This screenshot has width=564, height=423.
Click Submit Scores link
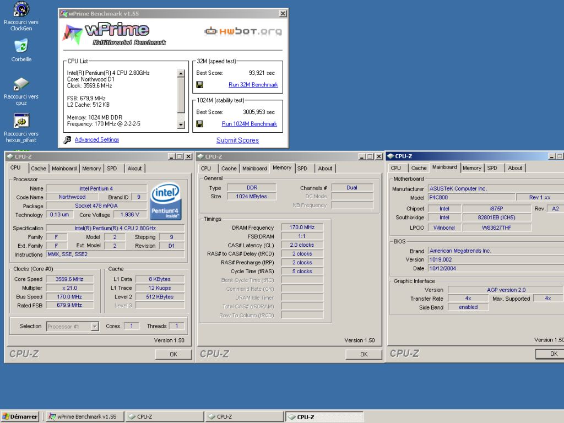[237, 140]
